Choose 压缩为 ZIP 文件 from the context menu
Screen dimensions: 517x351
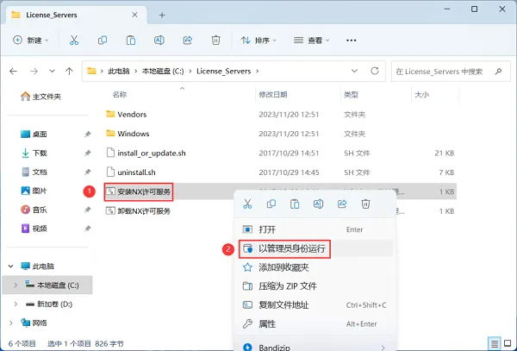315,286
